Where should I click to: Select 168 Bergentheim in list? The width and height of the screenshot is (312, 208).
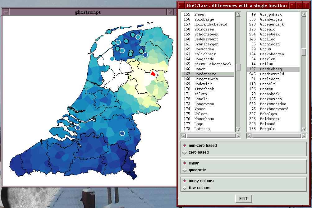tap(208, 79)
